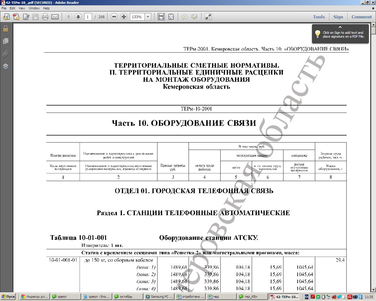376x301 pixels.
Task: Print the document with the printer icon
Action: click(45, 17)
